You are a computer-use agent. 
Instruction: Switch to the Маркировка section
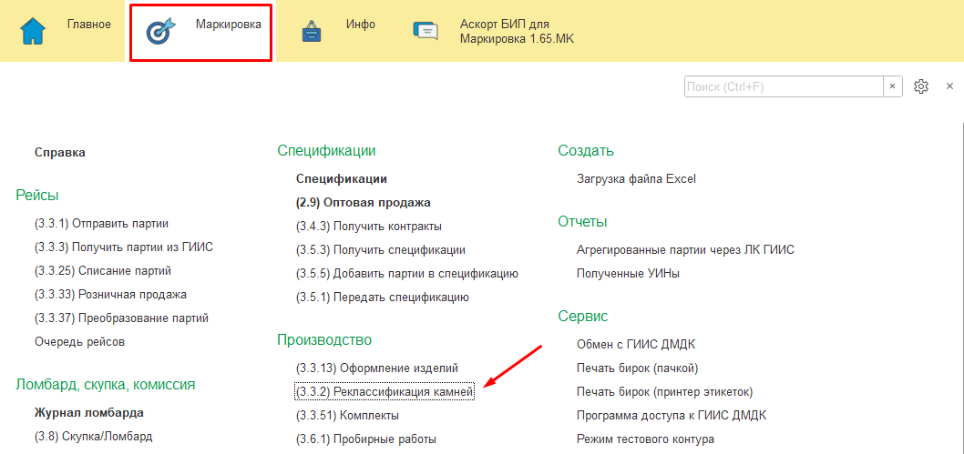click(x=229, y=25)
